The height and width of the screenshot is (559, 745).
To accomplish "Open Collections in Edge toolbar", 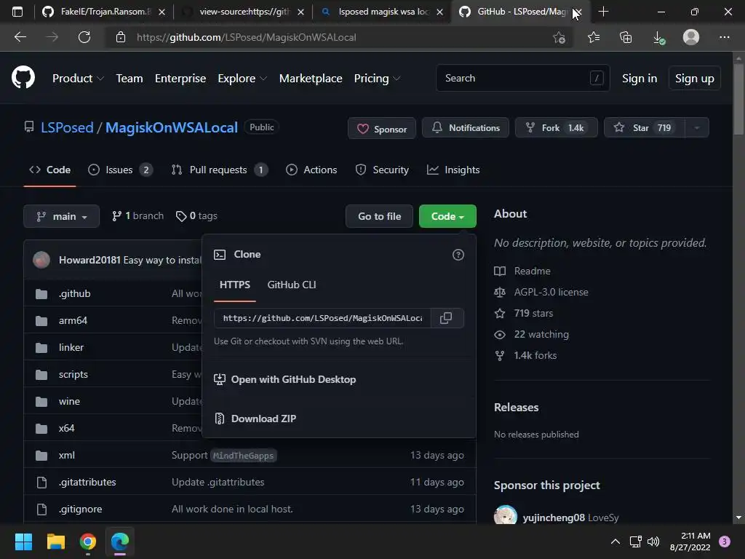I will coord(626,37).
